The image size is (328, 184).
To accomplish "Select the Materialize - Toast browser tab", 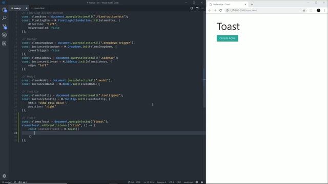I will (x=228, y=4).
